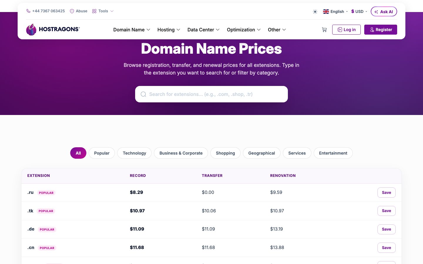Select the Popular category filter
Image resolution: width=423 pixels, height=264 pixels.
(102, 153)
